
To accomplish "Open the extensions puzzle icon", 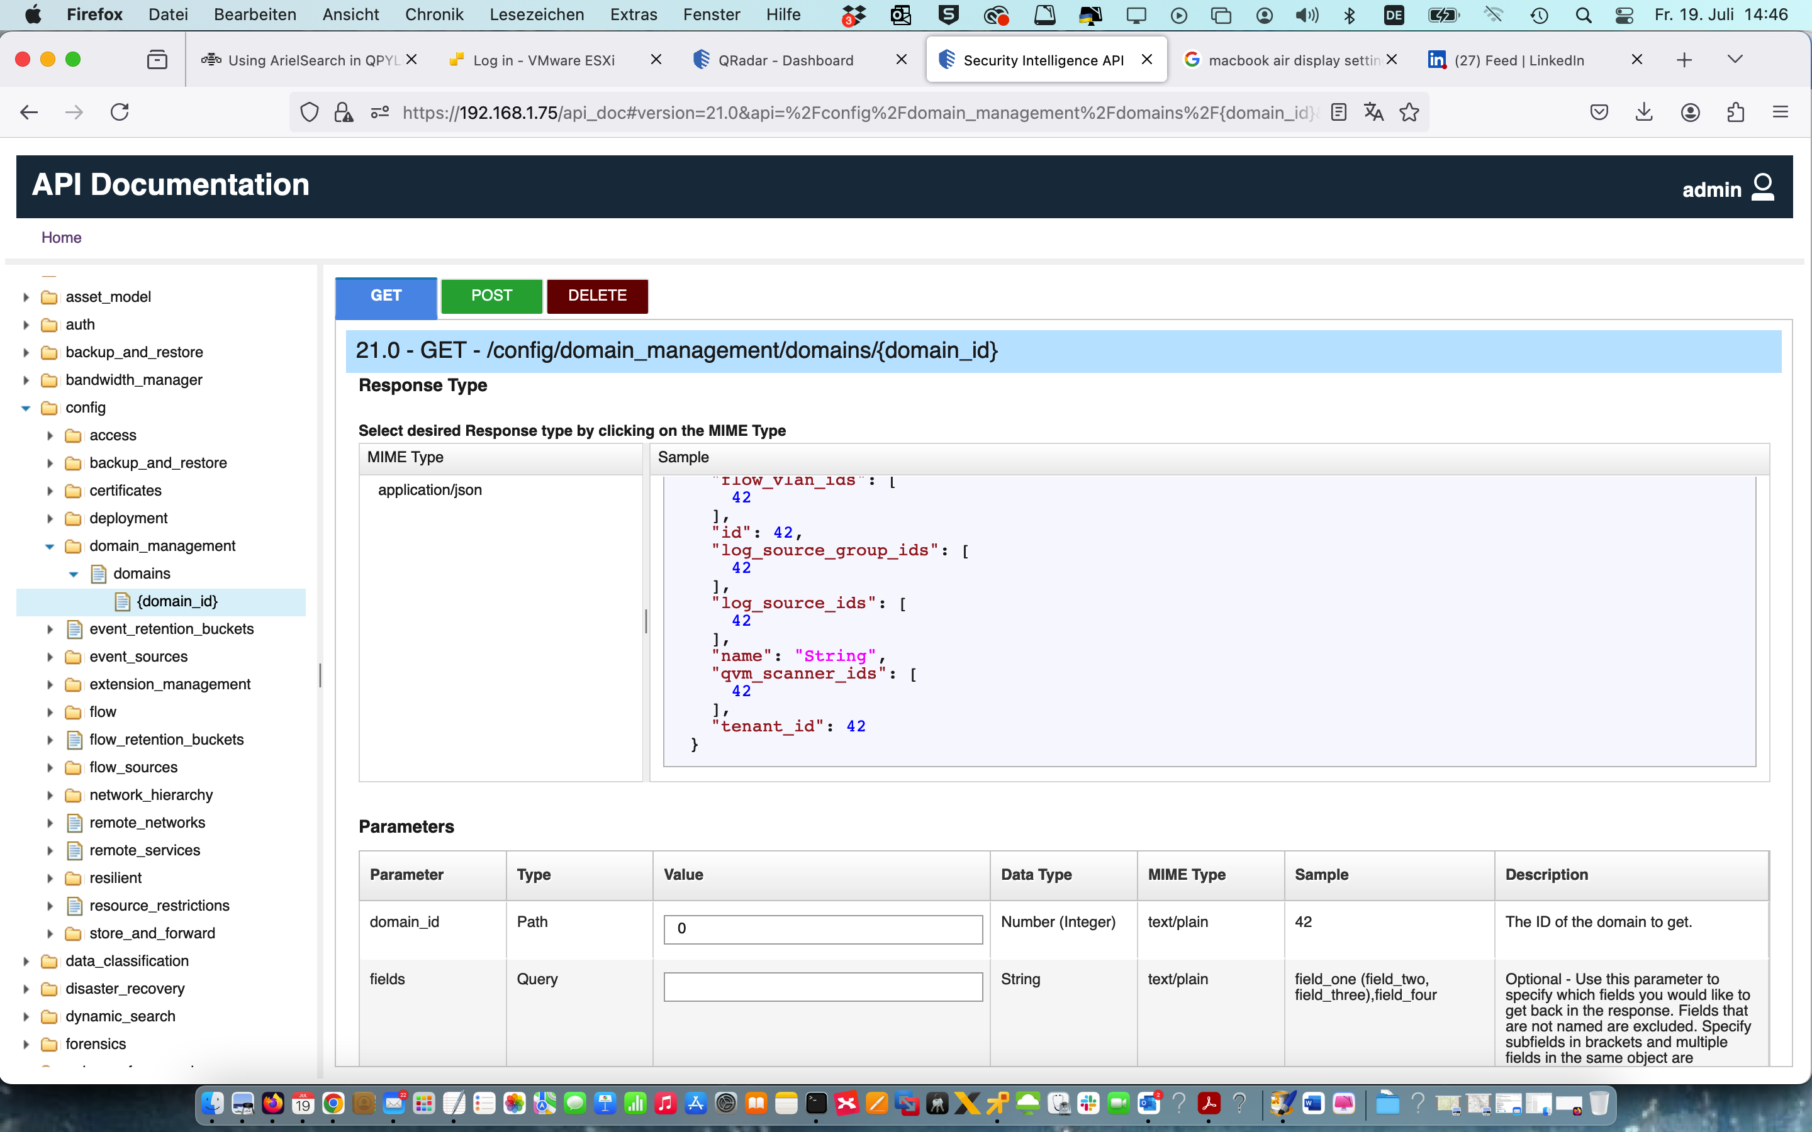I will click(x=1736, y=113).
